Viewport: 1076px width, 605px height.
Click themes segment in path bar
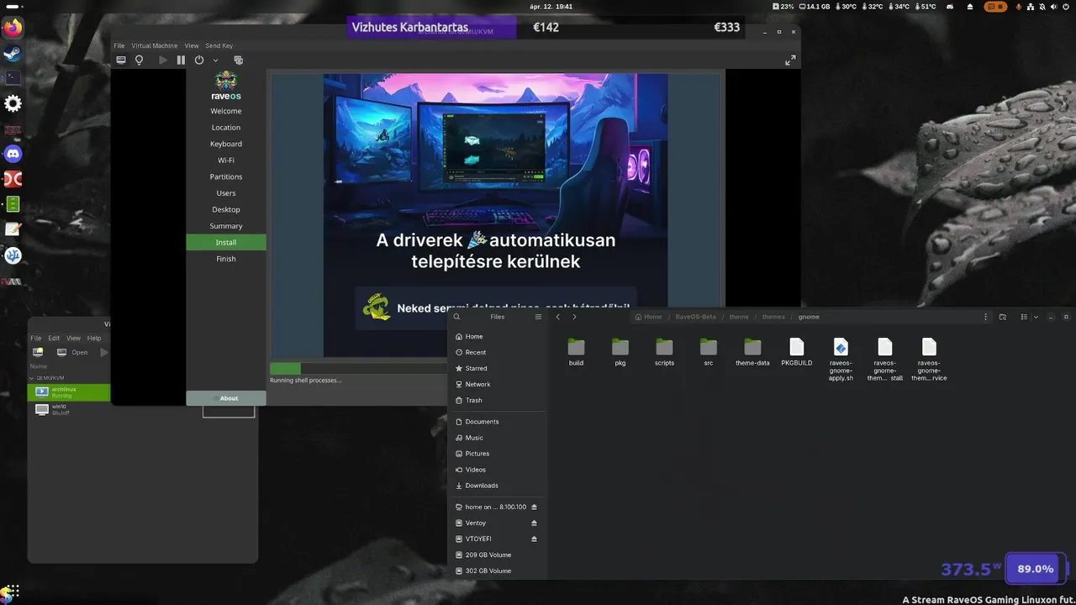[x=773, y=317]
